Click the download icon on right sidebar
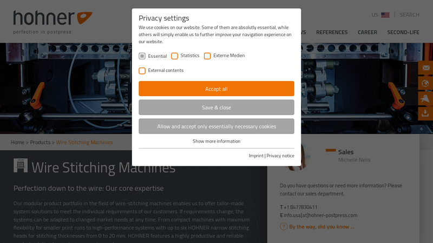 pos(425,113)
